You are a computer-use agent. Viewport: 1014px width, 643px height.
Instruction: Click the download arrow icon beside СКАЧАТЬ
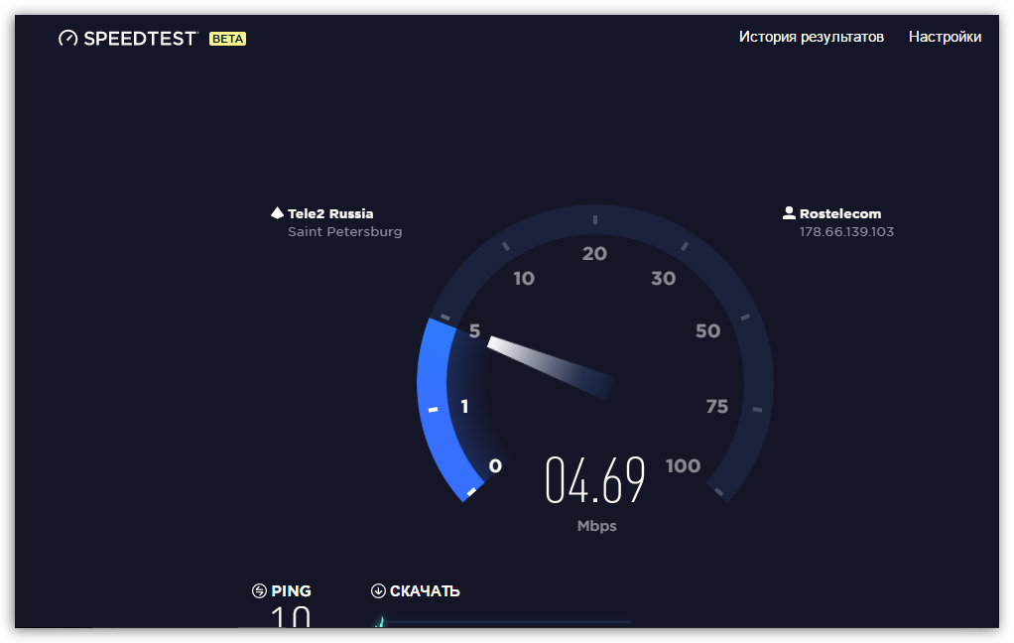point(378,591)
